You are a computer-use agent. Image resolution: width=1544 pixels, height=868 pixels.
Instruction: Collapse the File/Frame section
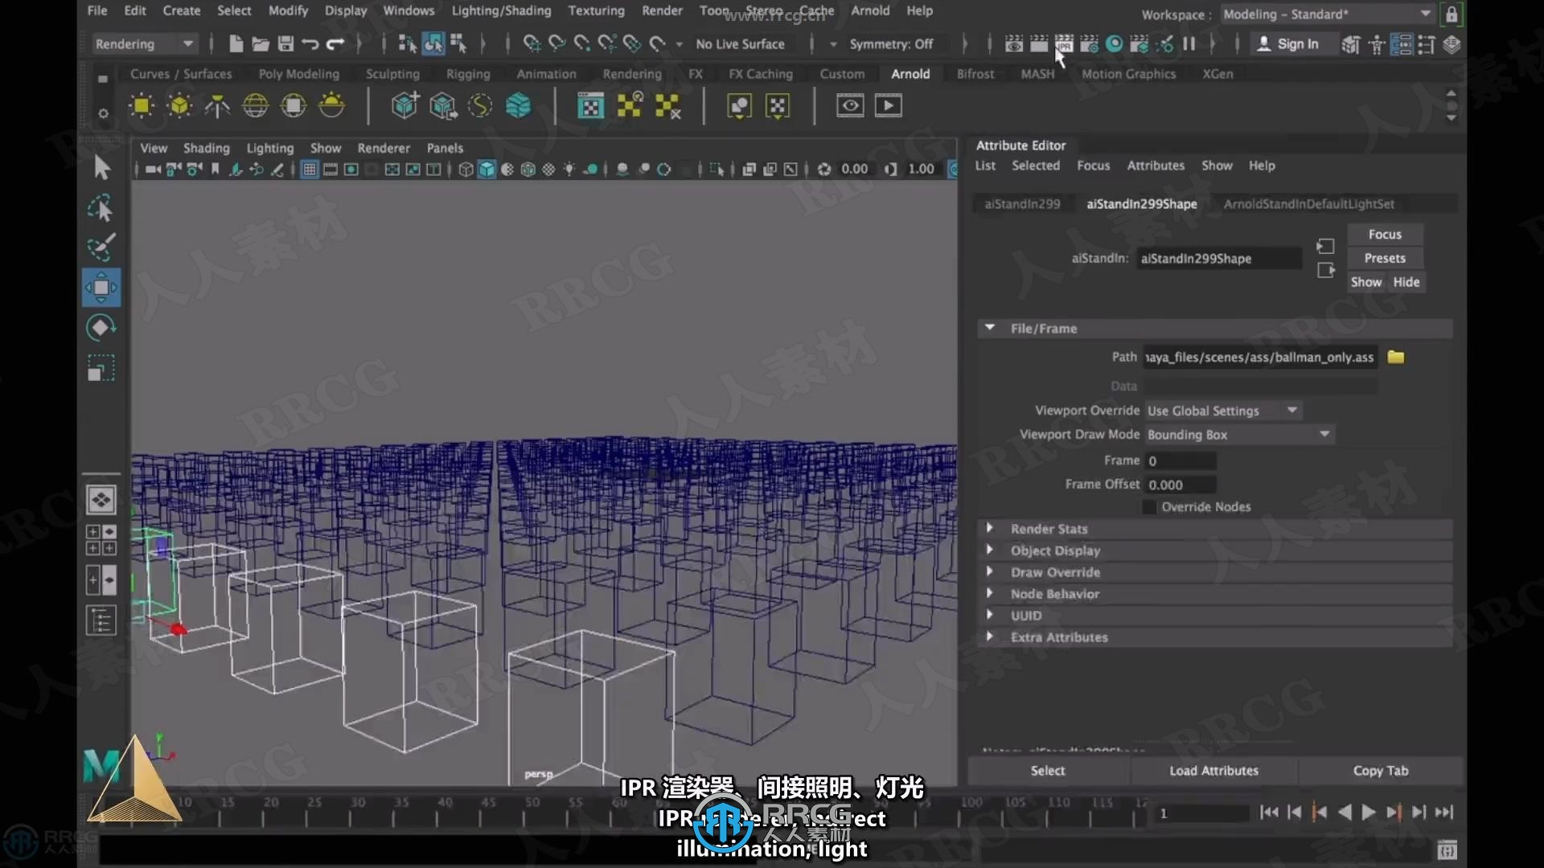[x=990, y=328]
